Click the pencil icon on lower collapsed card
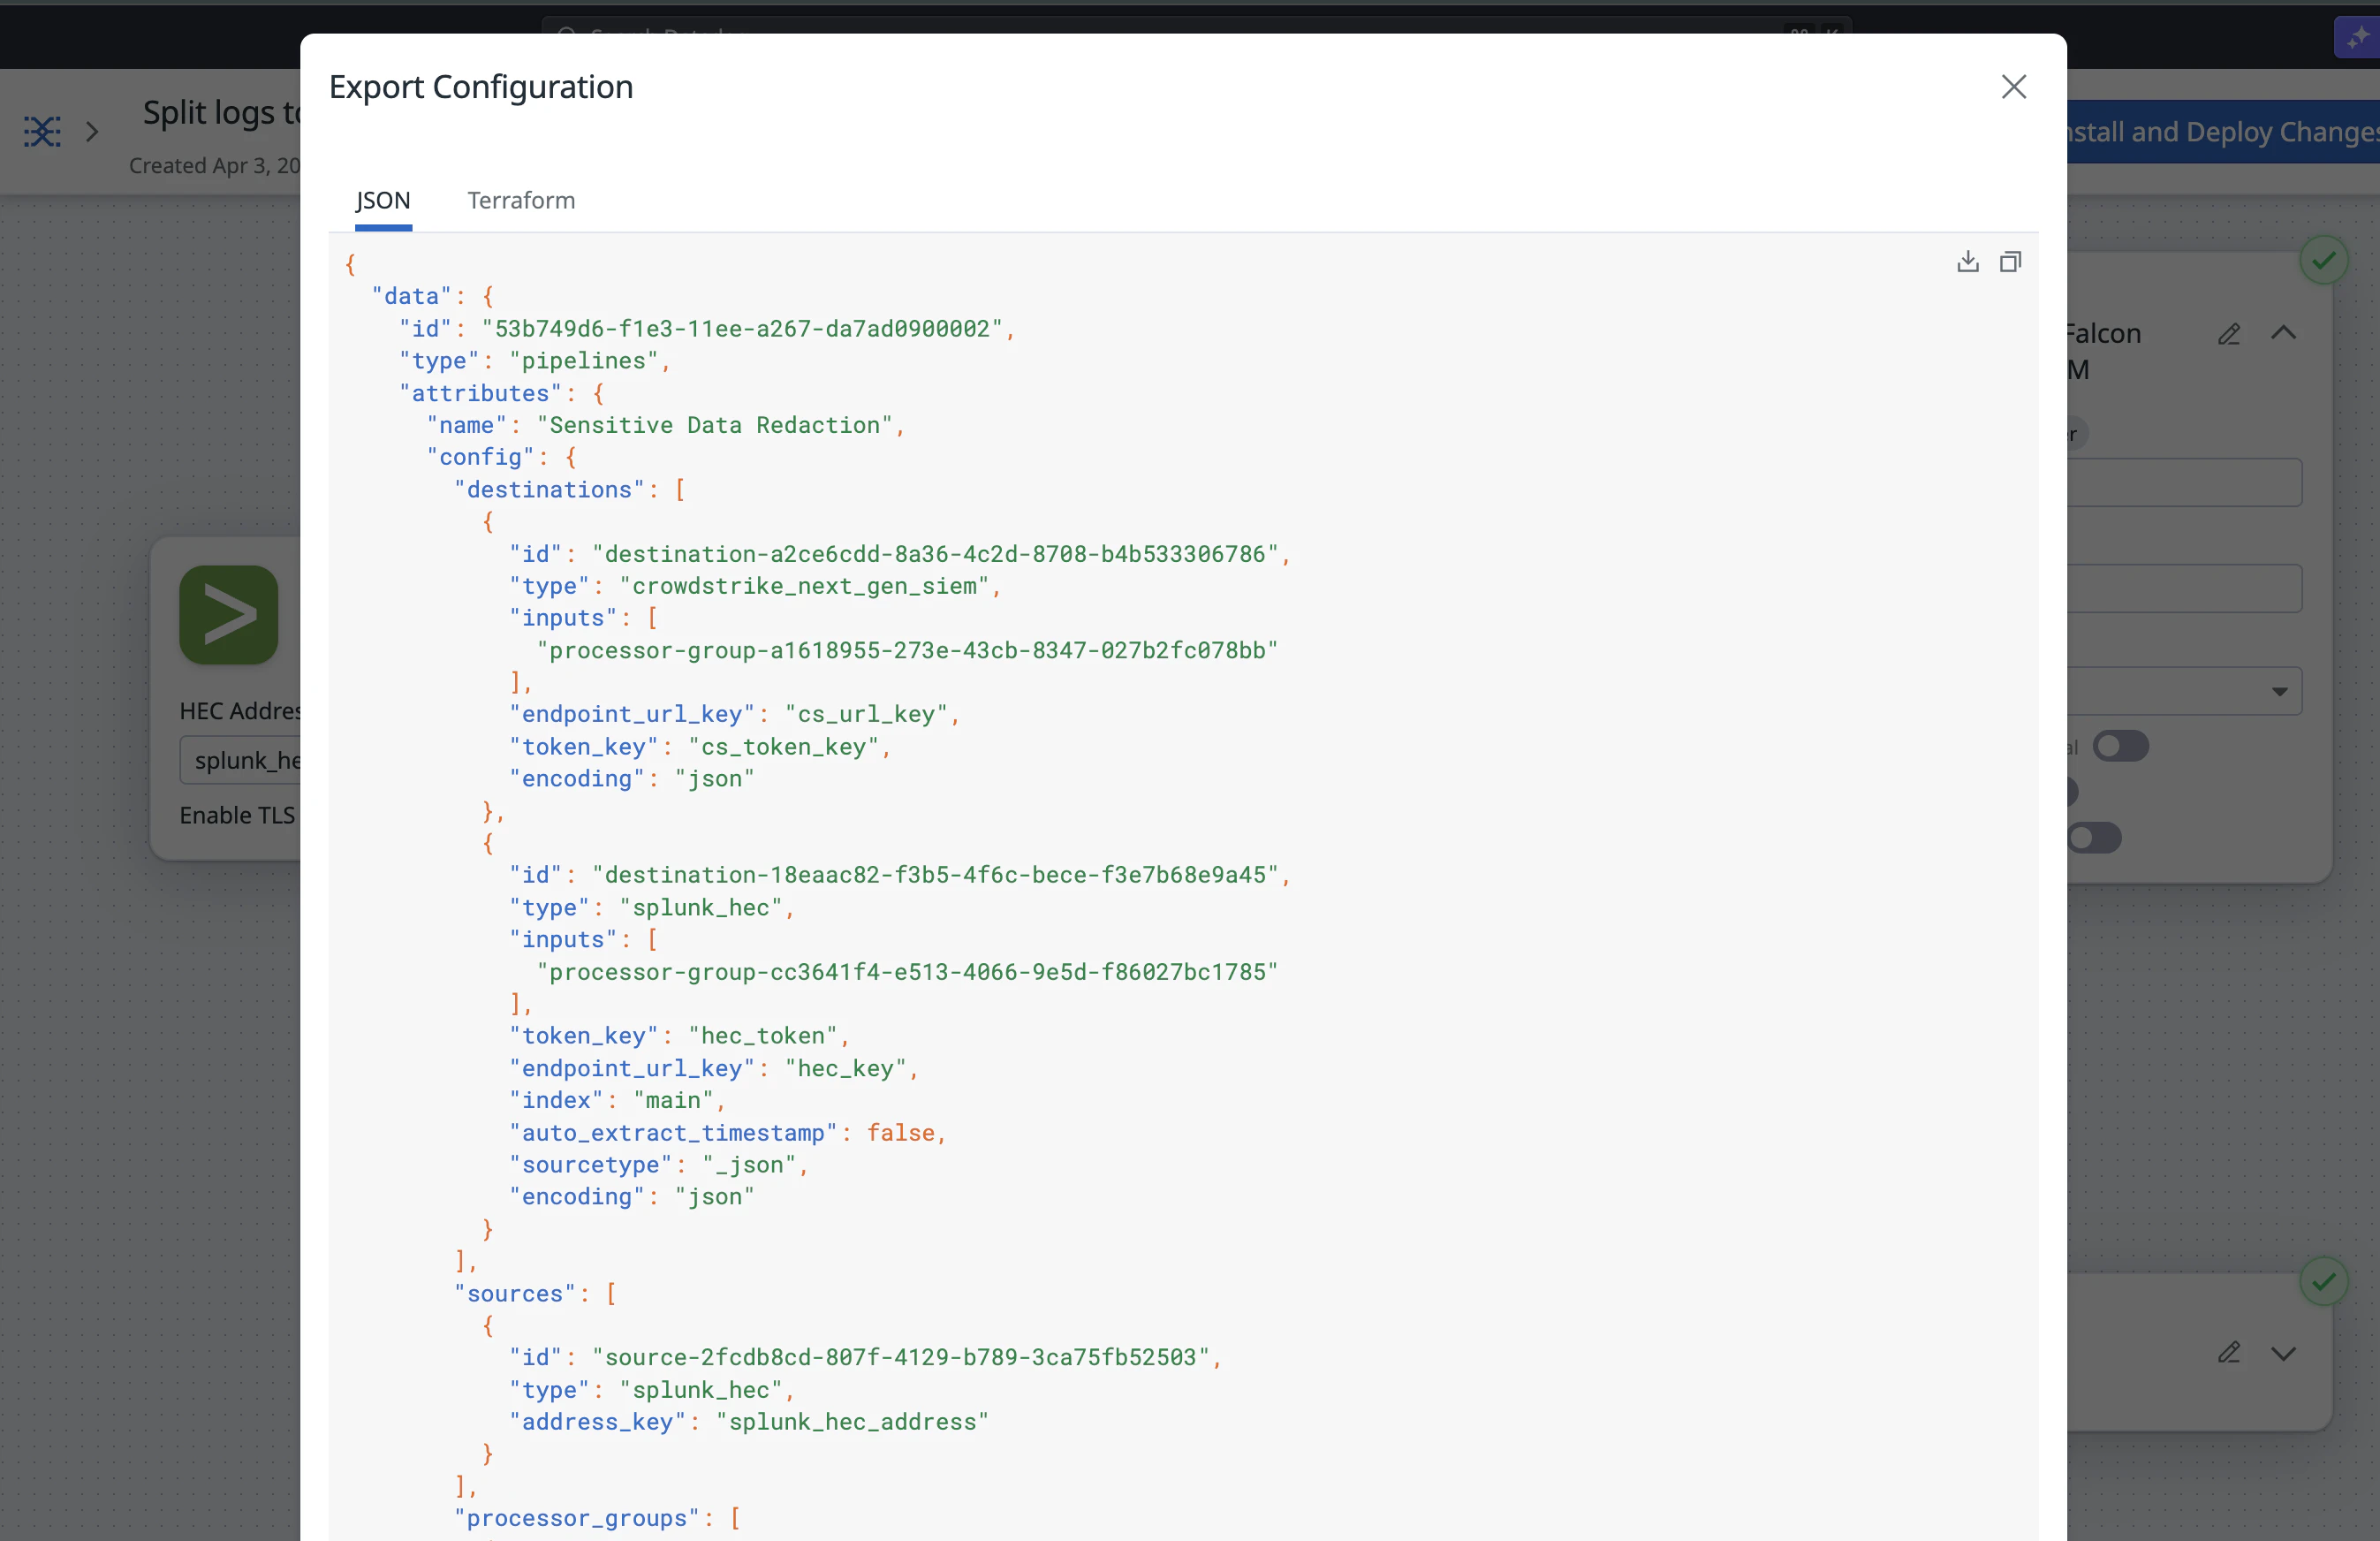Viewport: 2380px width, 1541px height. (2228, 1353)
